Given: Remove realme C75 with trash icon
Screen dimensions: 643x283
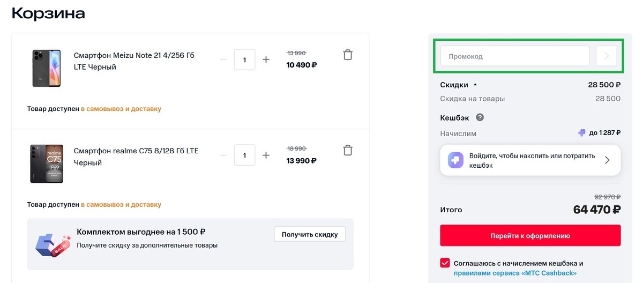Looking at the screenshot, I should click(348, 150).
